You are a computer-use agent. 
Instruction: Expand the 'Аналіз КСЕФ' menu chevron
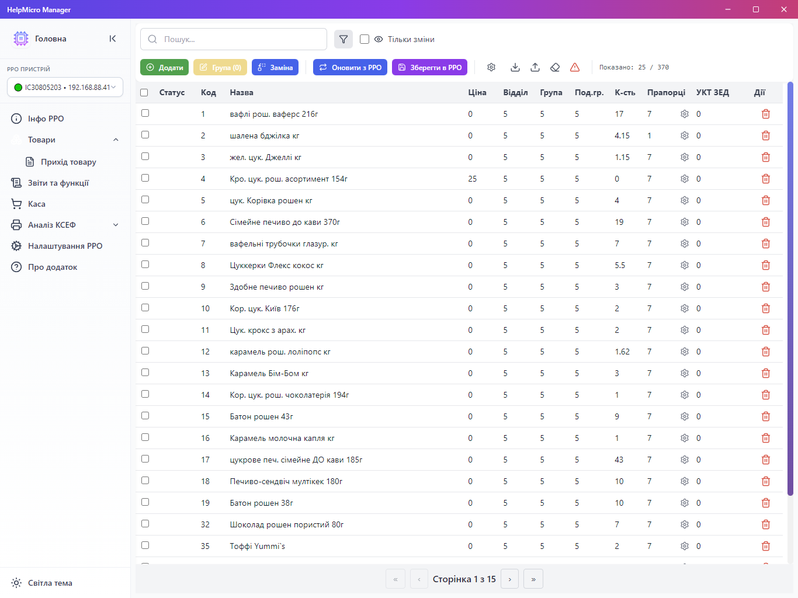click(x=116, y=225)
